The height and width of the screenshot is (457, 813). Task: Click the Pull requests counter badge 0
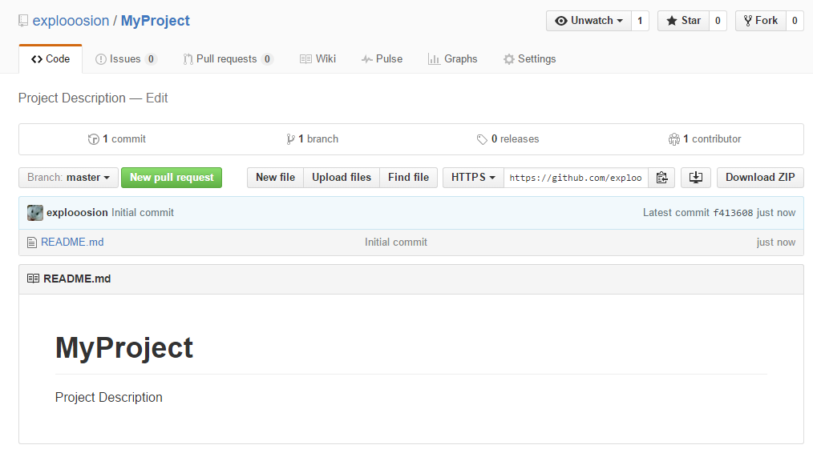coord(267,59)
